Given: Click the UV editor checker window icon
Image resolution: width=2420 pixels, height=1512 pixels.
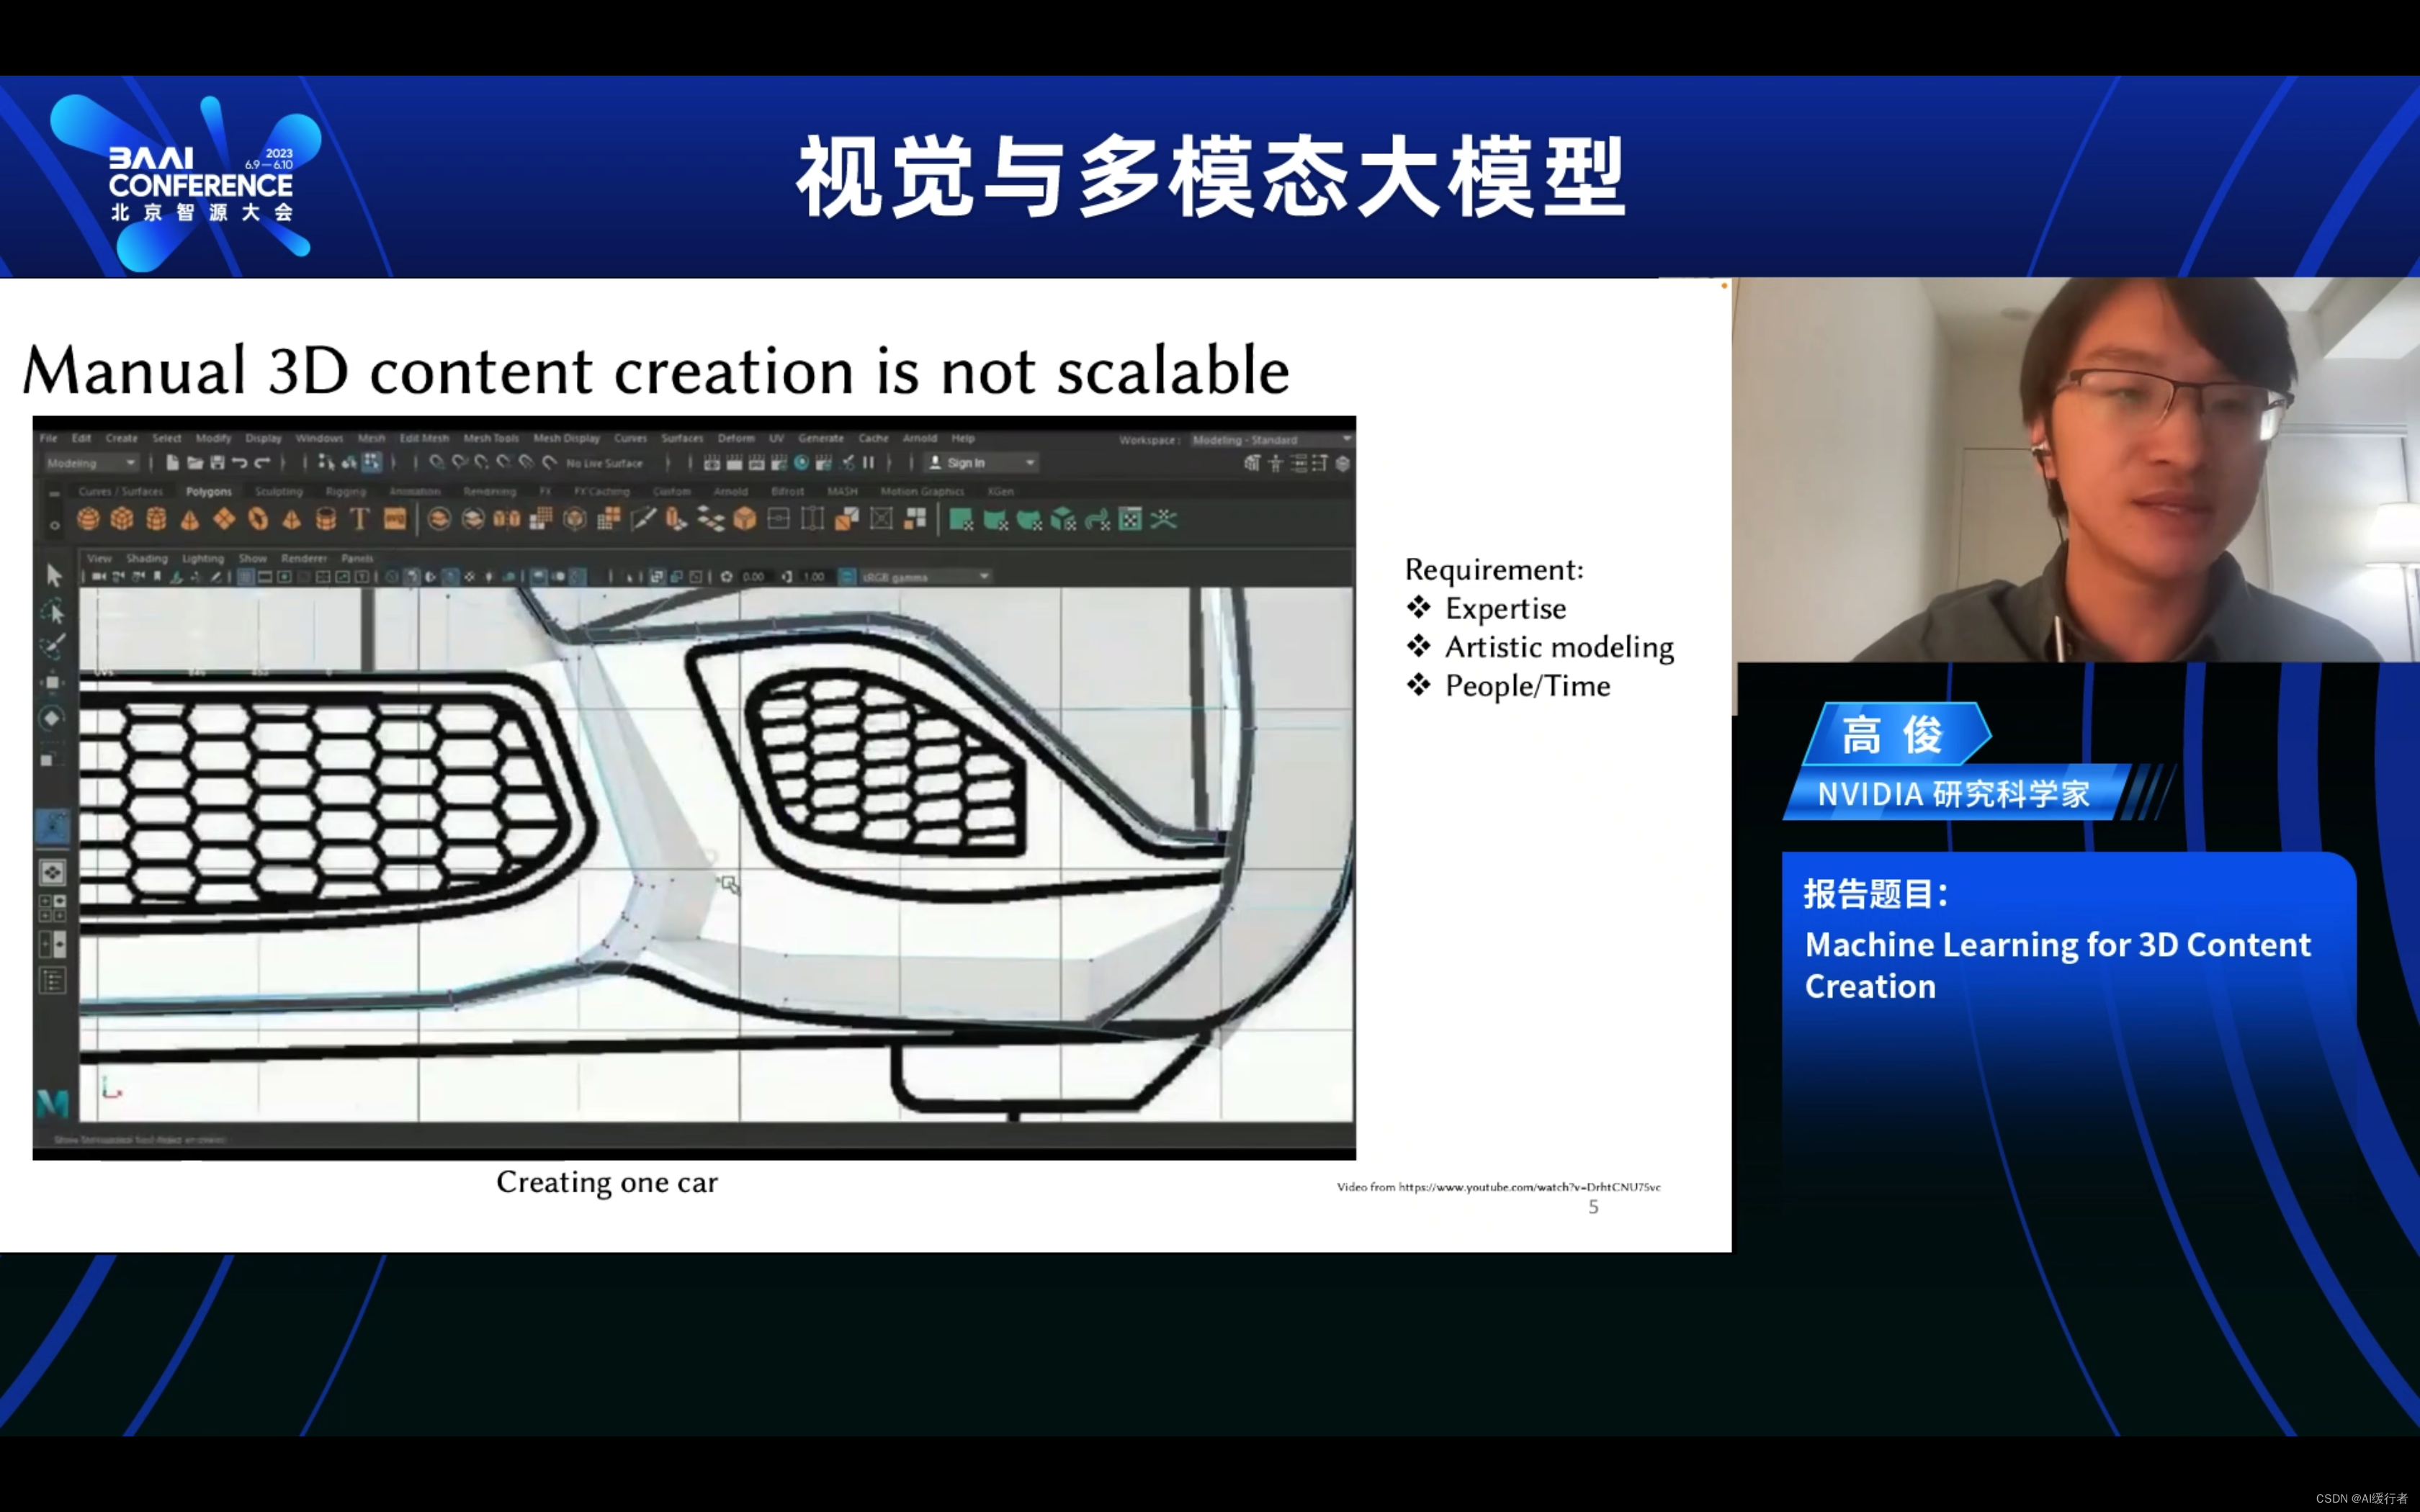Looking at the screenshot, I should (x=1130, y=519).
